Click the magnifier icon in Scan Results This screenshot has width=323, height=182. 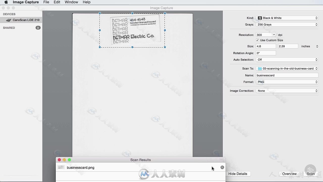pos(222,167)
